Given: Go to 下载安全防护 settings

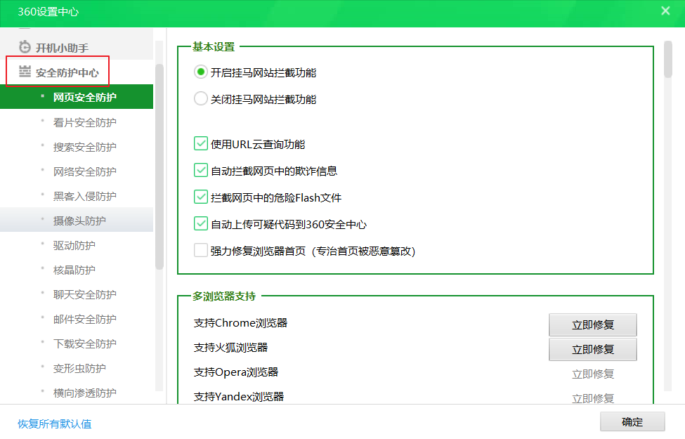Looking at the screenshot, I should point(77,343).
